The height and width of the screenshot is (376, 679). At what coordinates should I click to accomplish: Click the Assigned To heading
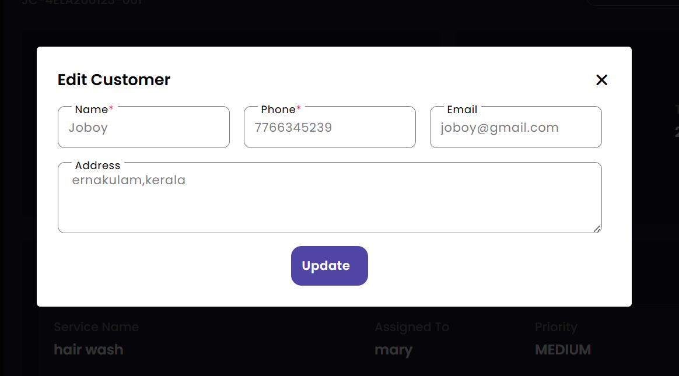pyautogui.click(x=412, y=327)
